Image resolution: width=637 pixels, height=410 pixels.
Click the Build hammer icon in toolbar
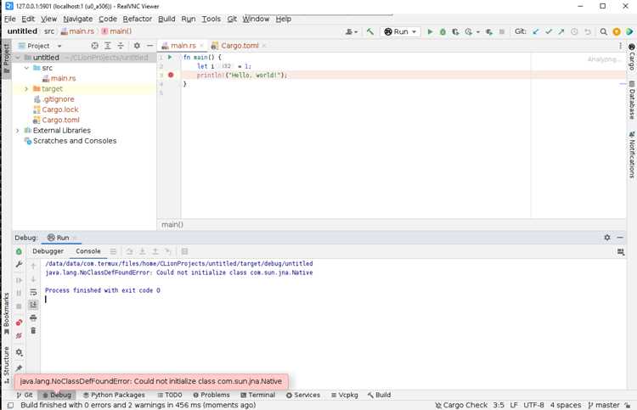(x=369, y=31)
